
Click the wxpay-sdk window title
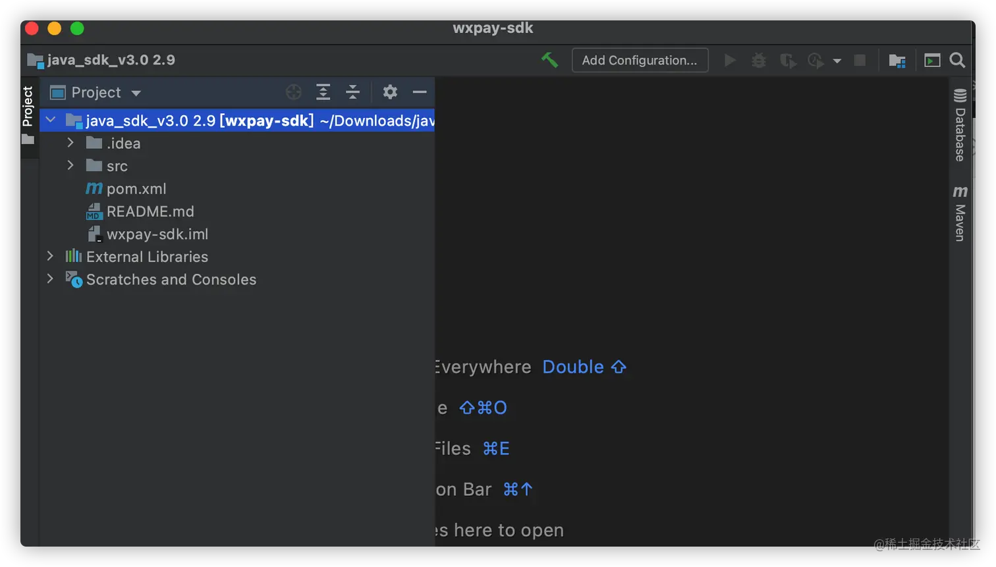tap(493, 28)
